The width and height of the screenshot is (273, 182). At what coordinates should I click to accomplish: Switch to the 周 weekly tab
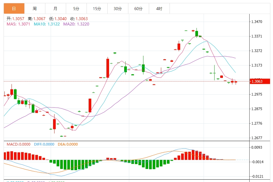[x=35, y=9]
